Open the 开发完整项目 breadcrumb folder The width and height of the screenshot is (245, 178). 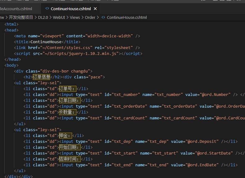click(x=21, y=18)
